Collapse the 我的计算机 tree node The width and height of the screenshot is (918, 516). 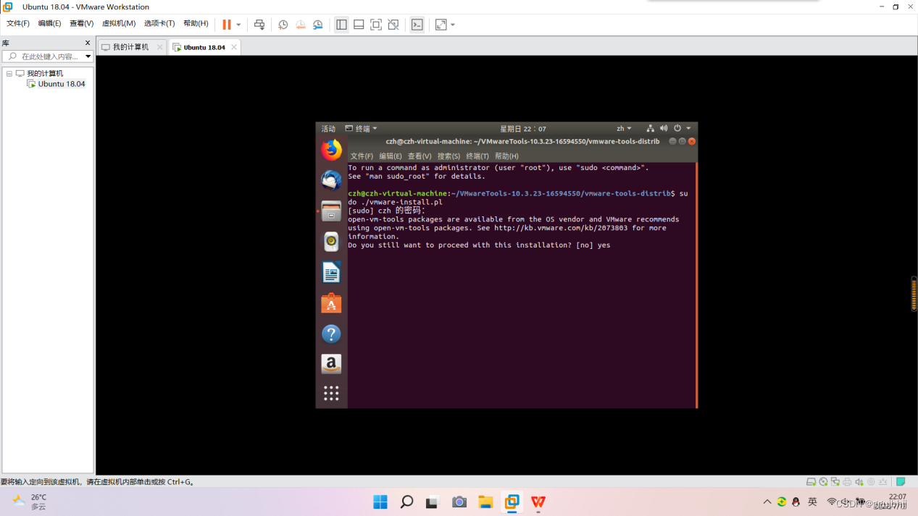click(9, 74)
